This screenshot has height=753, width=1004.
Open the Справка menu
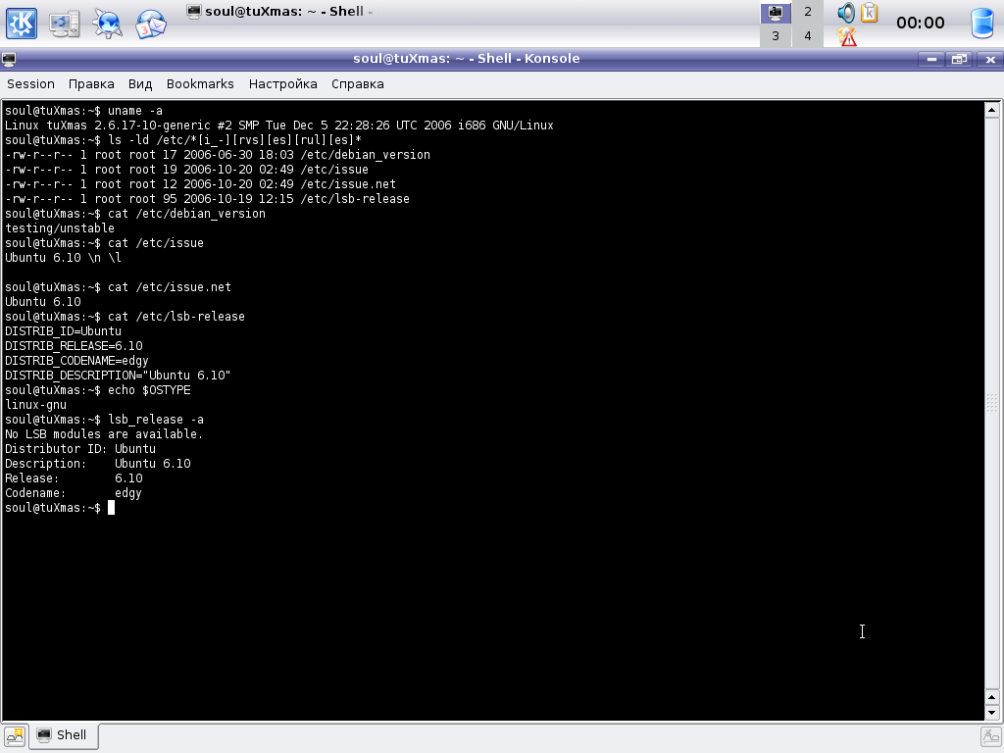pyautogui.click(x=357, y=84)
